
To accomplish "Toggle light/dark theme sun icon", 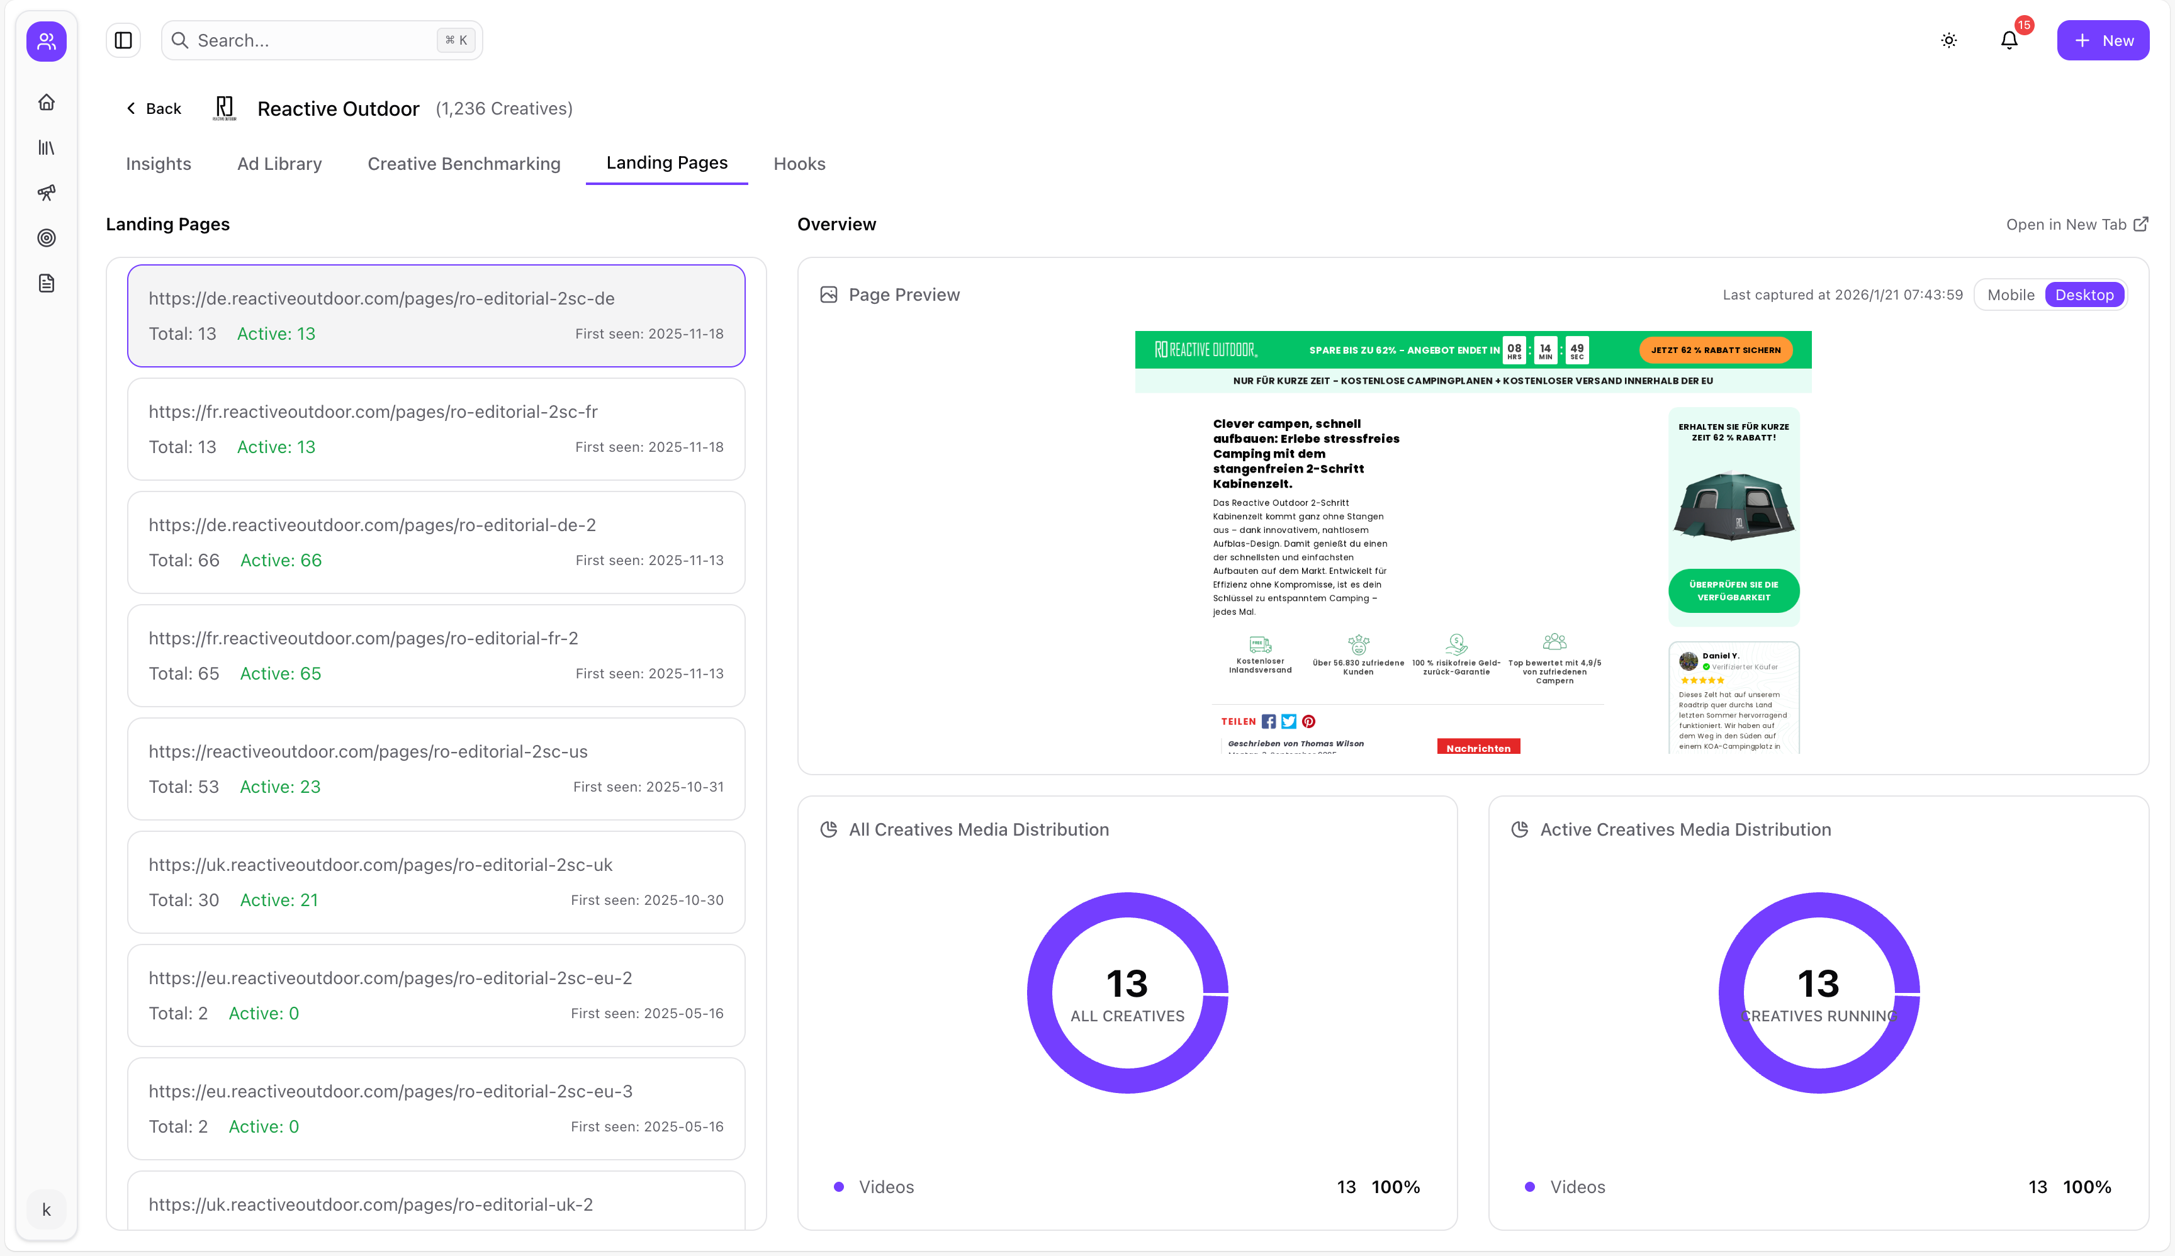I will coord(1949,40).
